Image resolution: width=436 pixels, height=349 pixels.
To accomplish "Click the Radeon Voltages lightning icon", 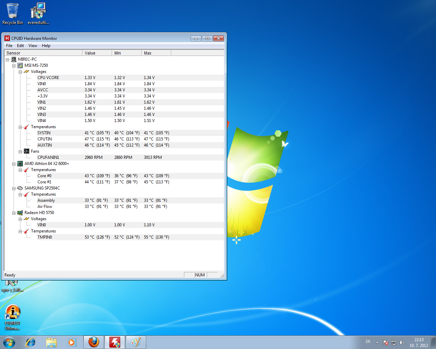I will (x=27, y=219).
